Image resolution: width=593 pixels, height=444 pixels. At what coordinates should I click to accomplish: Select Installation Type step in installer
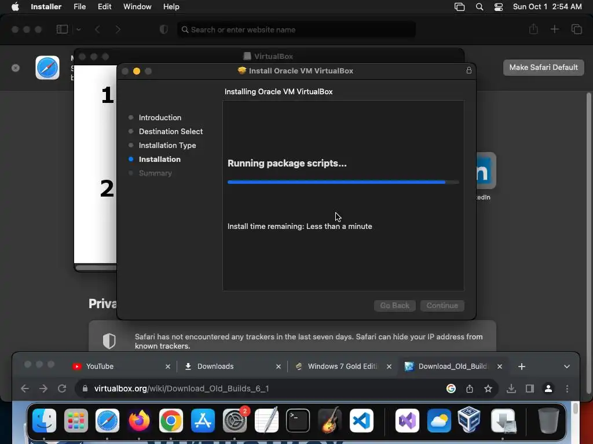[167, 145]
